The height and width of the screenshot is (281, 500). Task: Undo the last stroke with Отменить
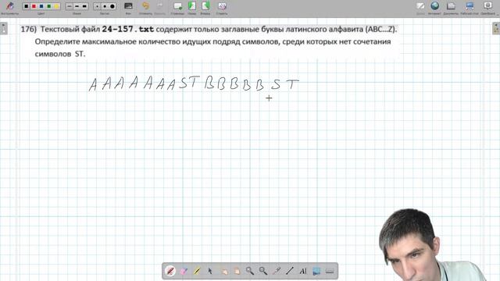pos(145,7)
